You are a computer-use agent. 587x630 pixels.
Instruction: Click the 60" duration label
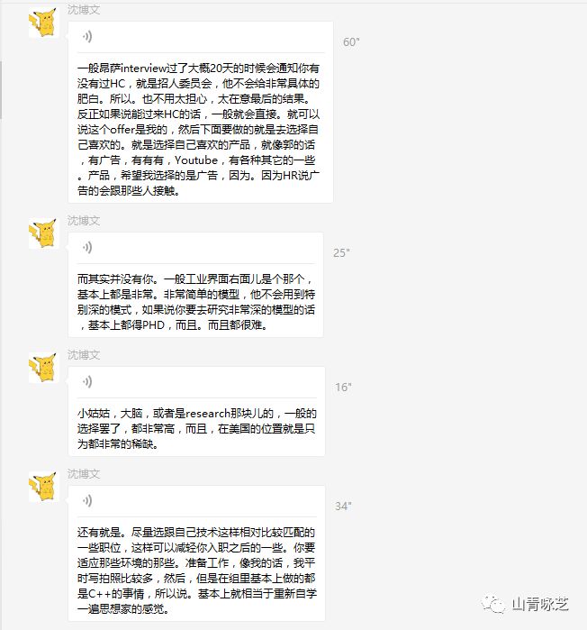click(x=351, y=42)
